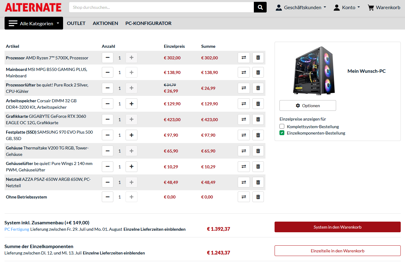This screenshot has height=263, width=405.
Task: Swap the Prozessor AMD Ryzen 7 component
Action: tap(243, 58)
